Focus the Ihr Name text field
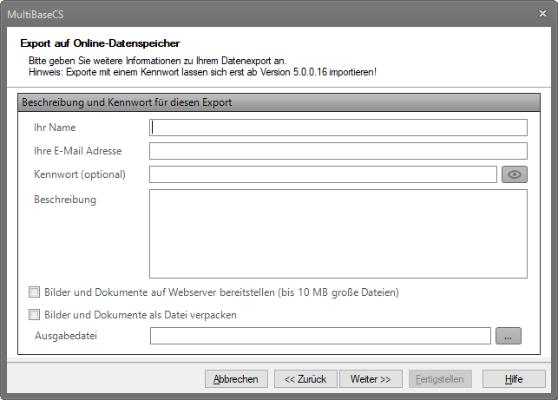This screenshot has height=400, width=558. click(338, 128)
